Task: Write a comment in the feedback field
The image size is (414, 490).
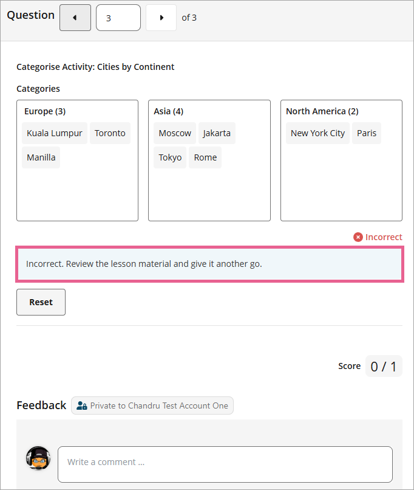Action: 225,462
